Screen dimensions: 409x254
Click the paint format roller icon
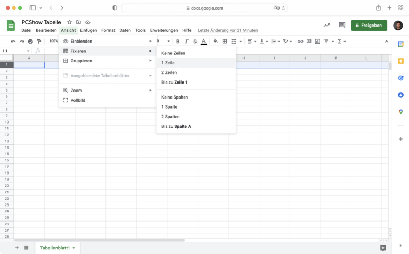[x=39, y=42]
